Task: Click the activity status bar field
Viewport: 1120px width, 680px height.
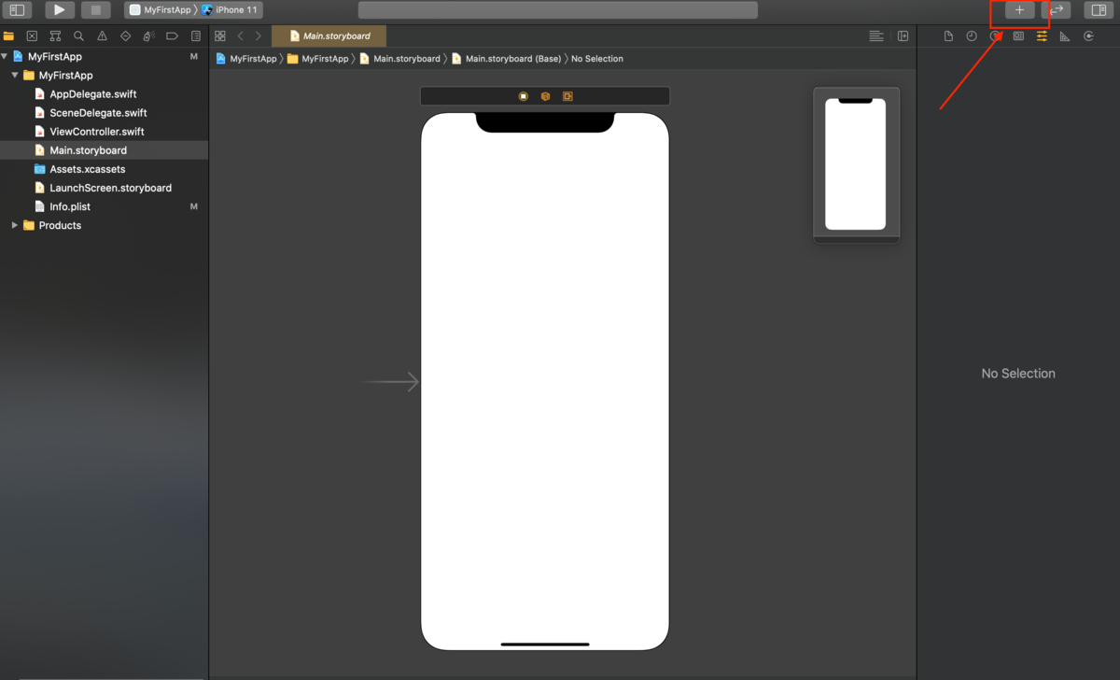Action: click(x=557, y=9)
